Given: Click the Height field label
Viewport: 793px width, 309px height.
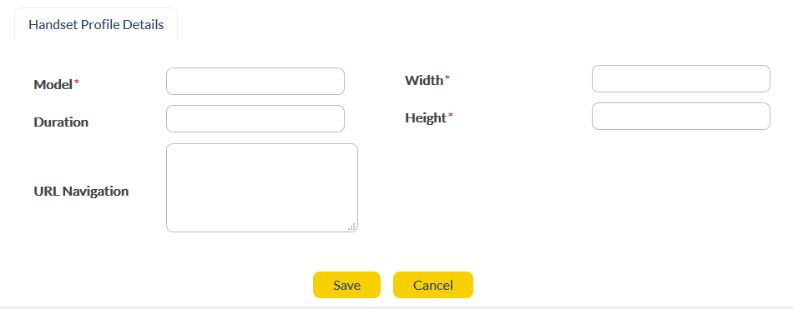Looking at the screenshot, I should 426,117.
